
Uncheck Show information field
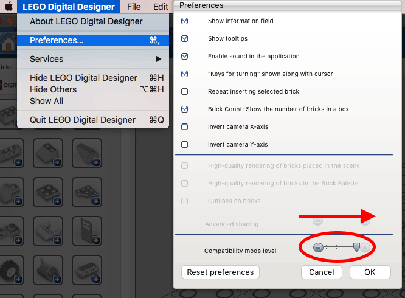pos(184,21)
